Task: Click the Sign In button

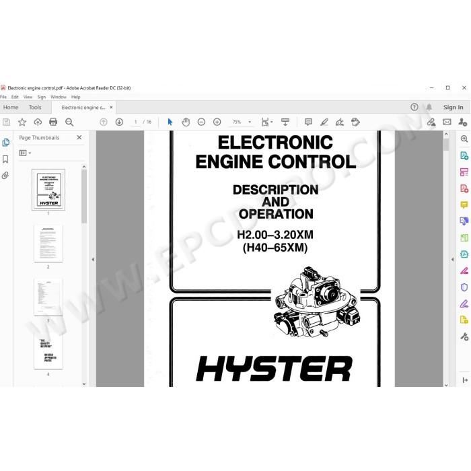Action: point(454,107)
